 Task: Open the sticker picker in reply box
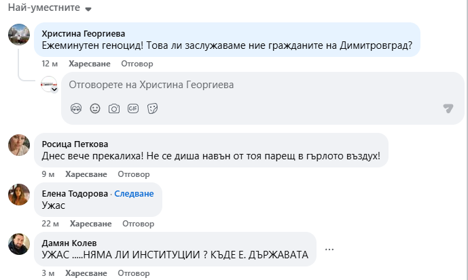[x=153, y=108]
